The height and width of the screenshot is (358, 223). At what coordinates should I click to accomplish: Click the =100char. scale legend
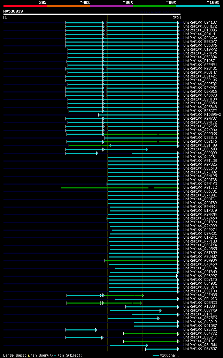(x=166, y=355)
